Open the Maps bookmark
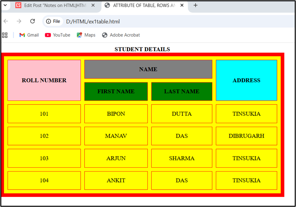 [x=86, y=35]
